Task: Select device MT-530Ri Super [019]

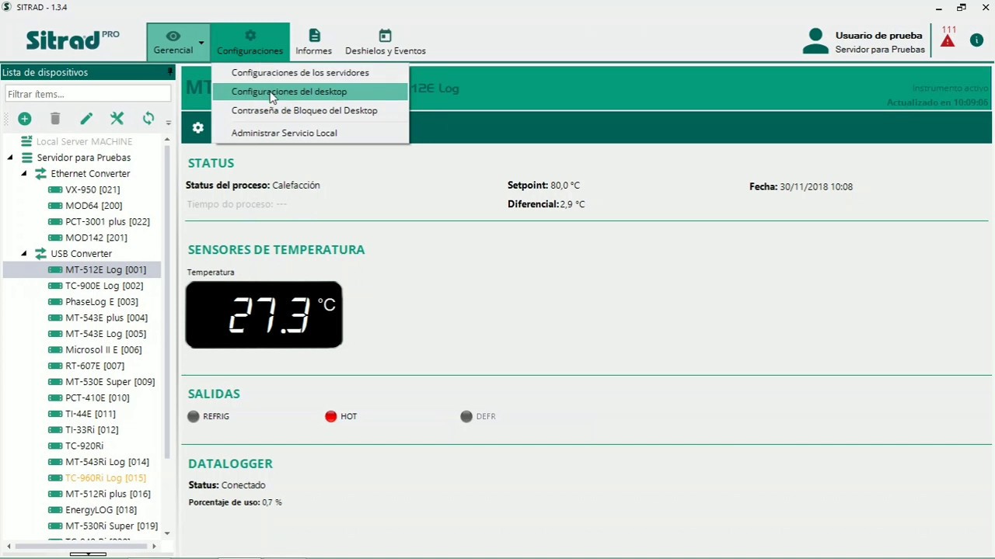Action: (x=111, y=526)
